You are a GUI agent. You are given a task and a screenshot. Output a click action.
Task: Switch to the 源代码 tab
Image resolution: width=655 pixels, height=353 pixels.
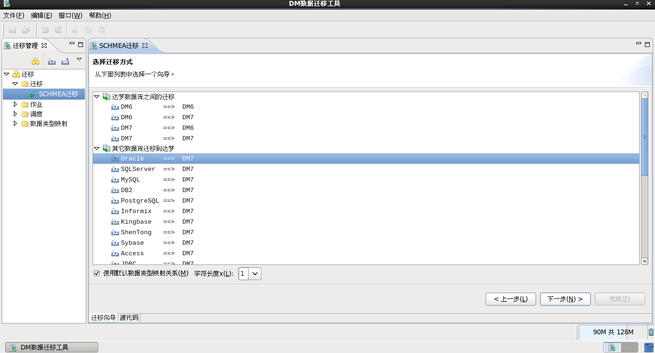(x=129, y=318)
